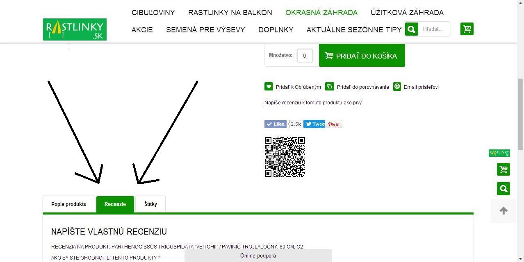Click the Tweet button
This screenshot has height=262, width=524.
[314, 124]
